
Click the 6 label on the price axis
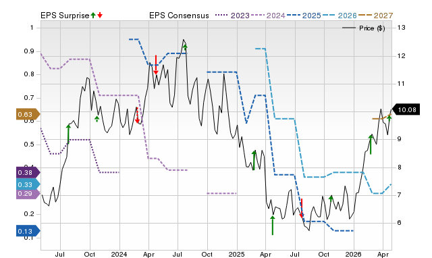[x=399, y=223]
